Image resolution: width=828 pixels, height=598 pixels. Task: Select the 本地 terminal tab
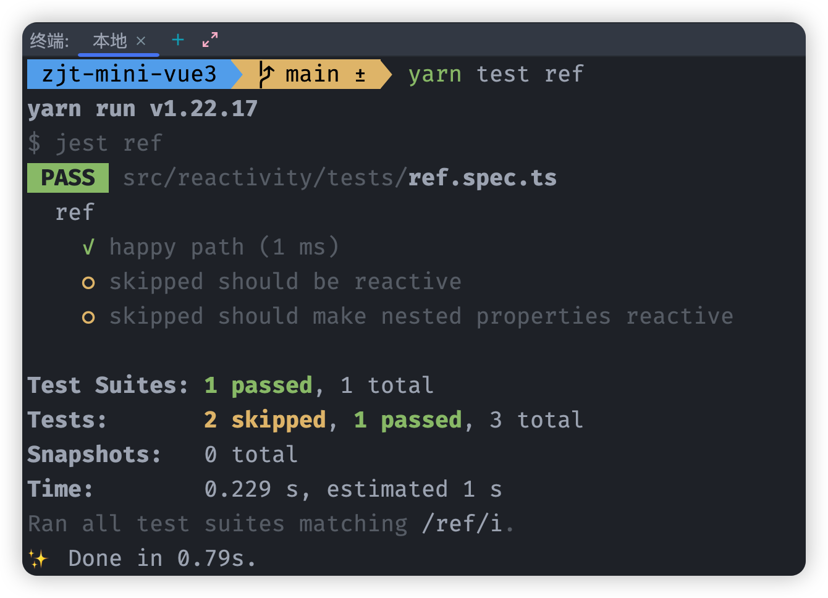110,41
